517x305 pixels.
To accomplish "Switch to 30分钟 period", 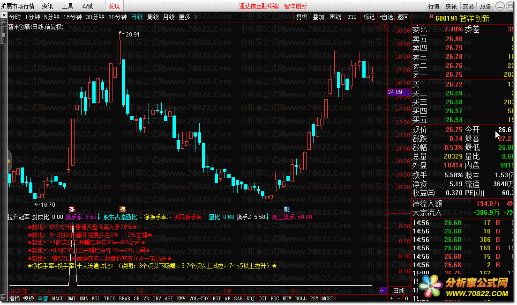I will point(95,17).
